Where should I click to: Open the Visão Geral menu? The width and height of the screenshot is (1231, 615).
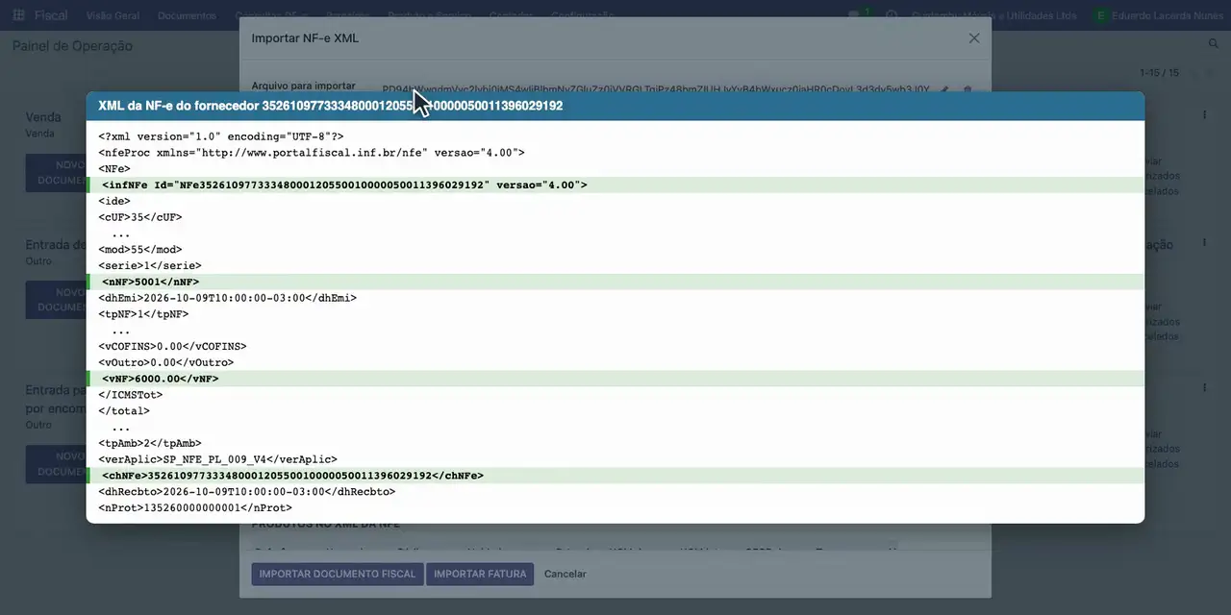point(113,16)
